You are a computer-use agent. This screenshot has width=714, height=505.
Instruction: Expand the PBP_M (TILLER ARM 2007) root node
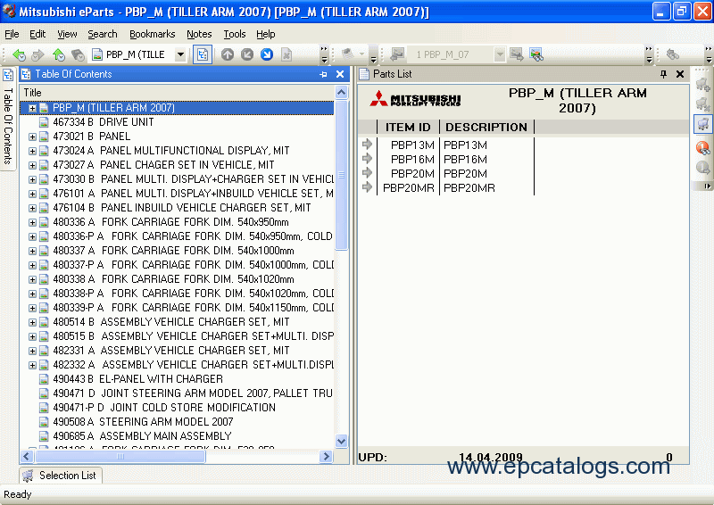coord(32,108)
